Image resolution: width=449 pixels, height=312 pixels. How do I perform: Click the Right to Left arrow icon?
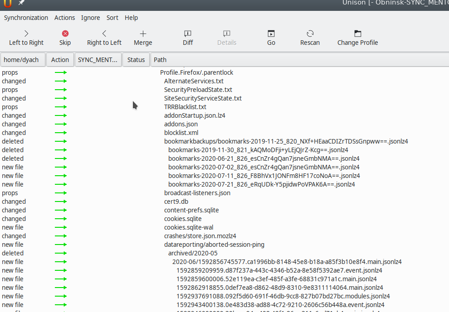click(x=104, y=34)
